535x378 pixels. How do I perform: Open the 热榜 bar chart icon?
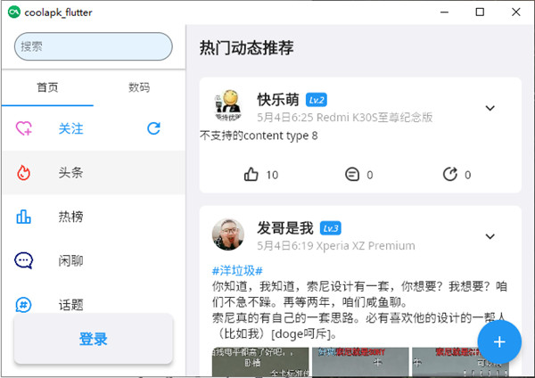point(24,216)
